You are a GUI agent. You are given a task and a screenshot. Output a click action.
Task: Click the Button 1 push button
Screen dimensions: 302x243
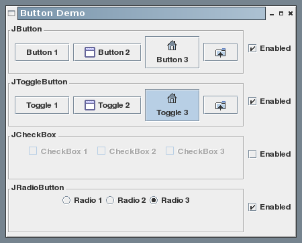tap(42, 52)
